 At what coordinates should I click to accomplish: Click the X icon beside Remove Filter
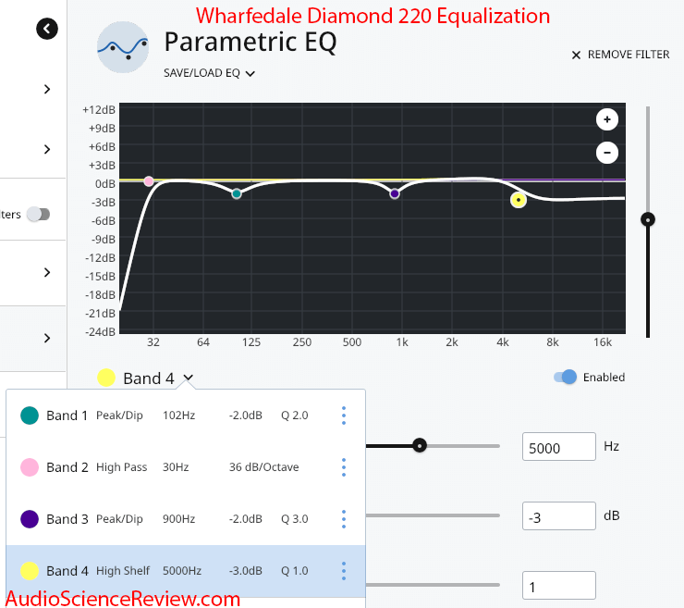coord(576,55)
